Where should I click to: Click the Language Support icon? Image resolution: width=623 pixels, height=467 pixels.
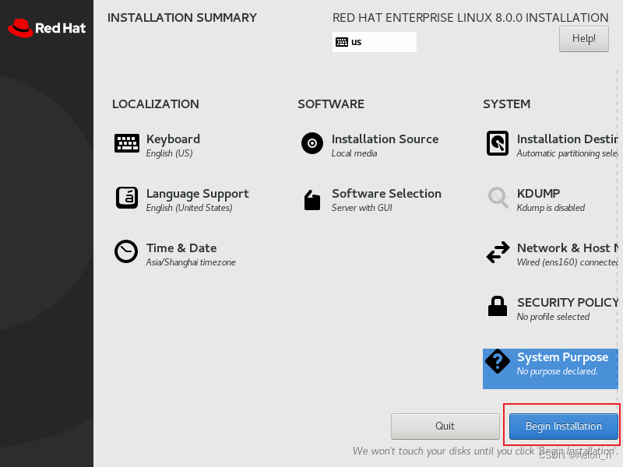127,198
